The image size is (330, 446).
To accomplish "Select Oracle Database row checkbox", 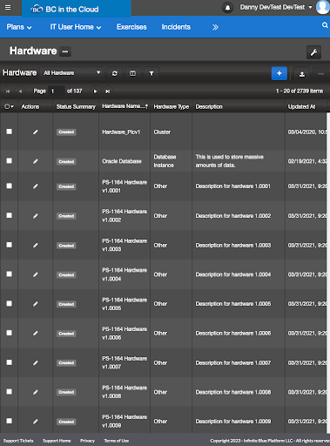I will 10,161.
